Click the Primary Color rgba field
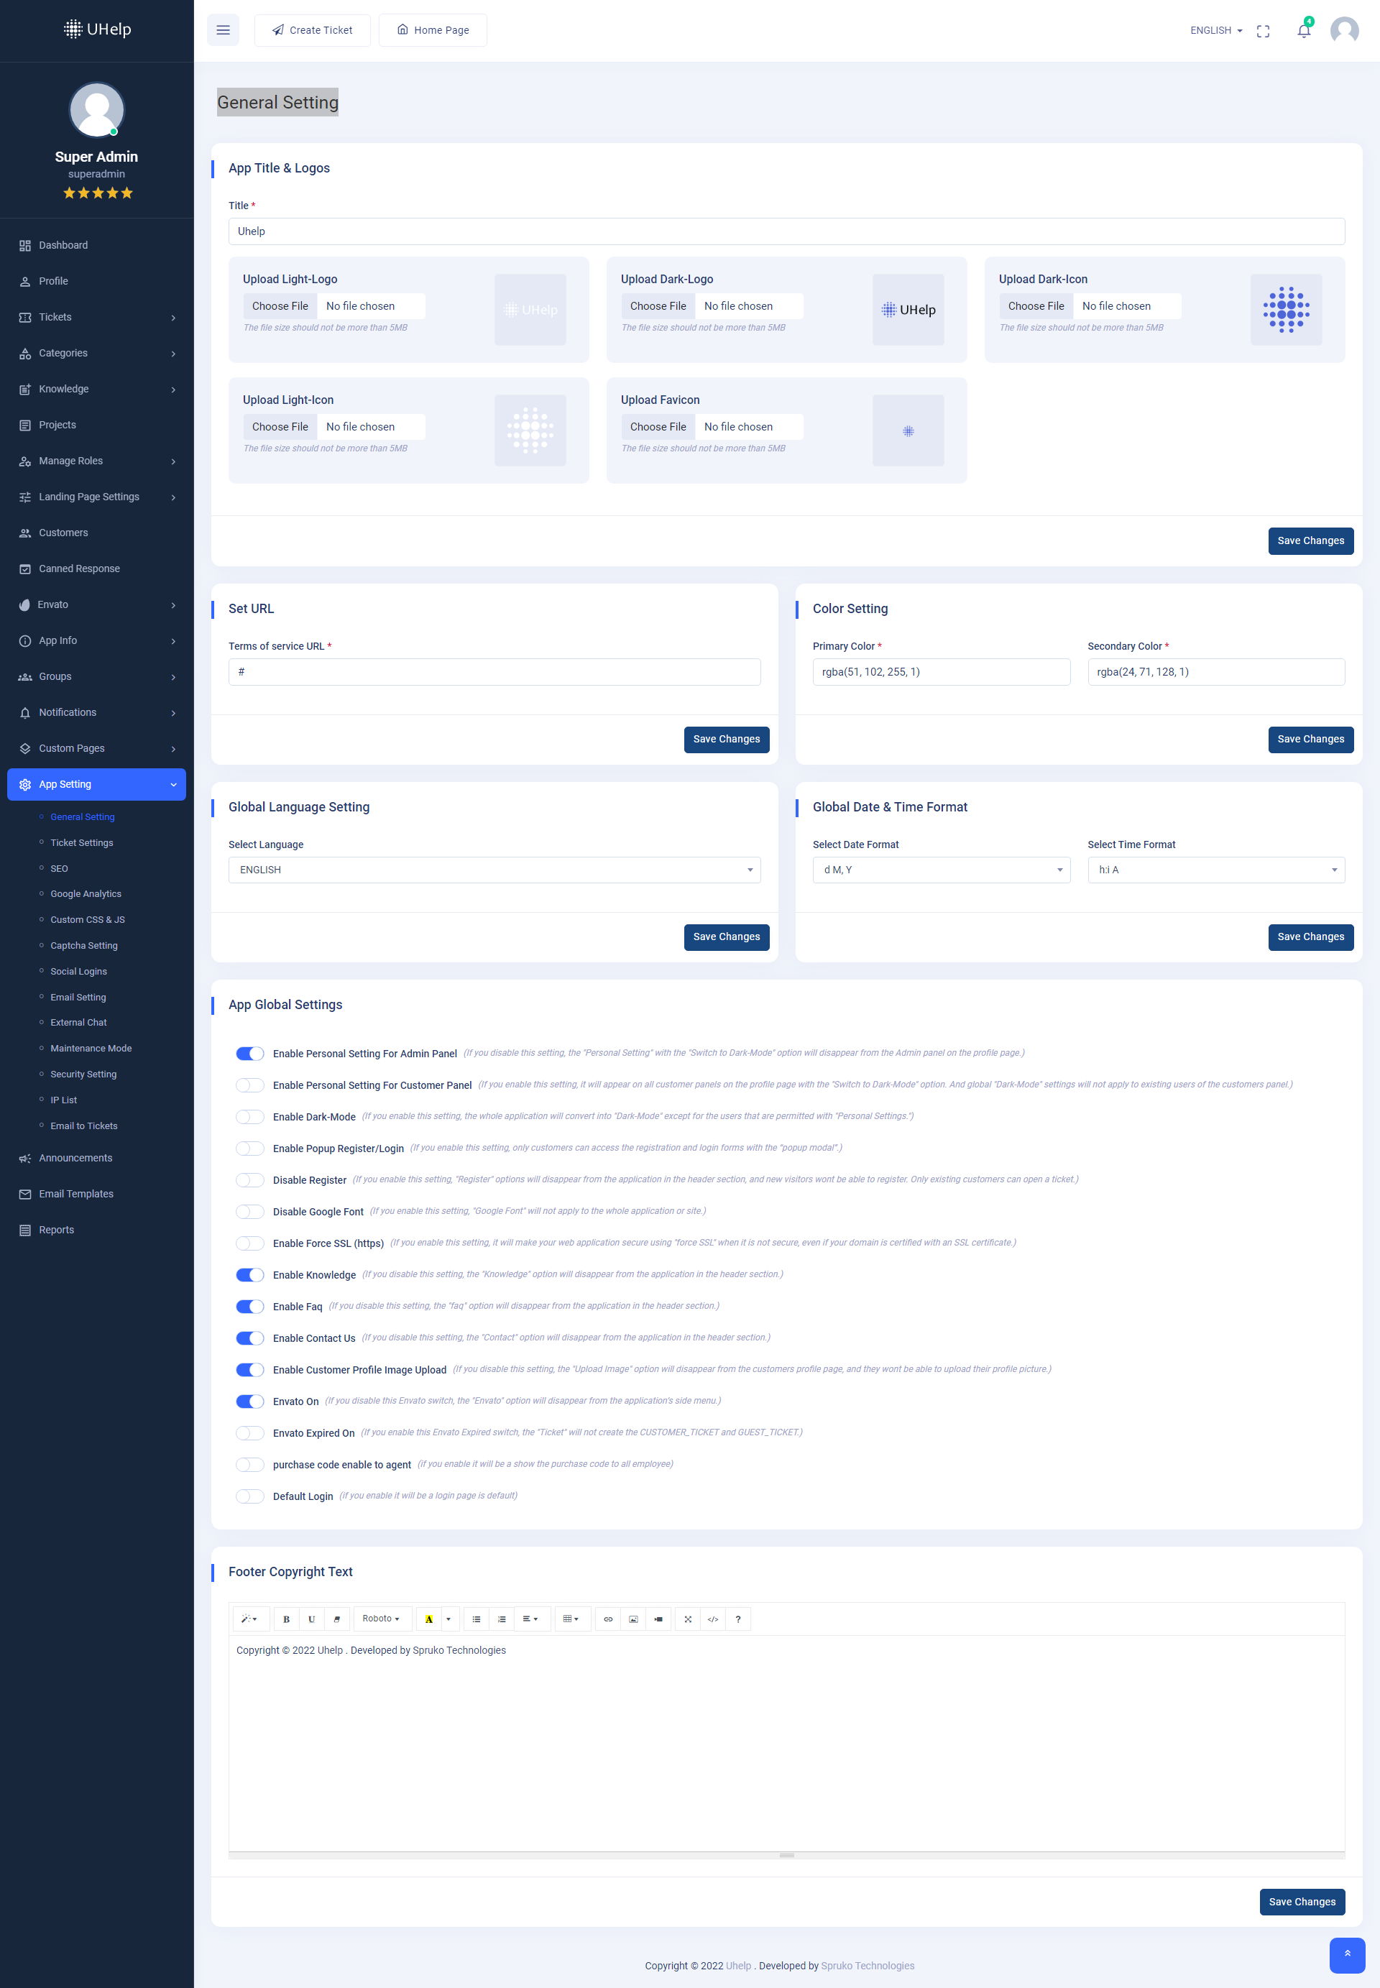 [941, 672]
